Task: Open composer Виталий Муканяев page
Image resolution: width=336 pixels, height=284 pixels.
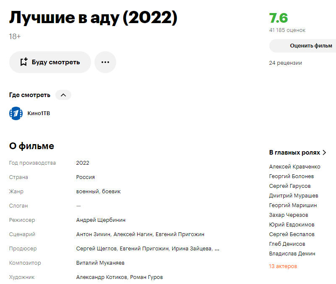Action: click(x=100, y=263)
